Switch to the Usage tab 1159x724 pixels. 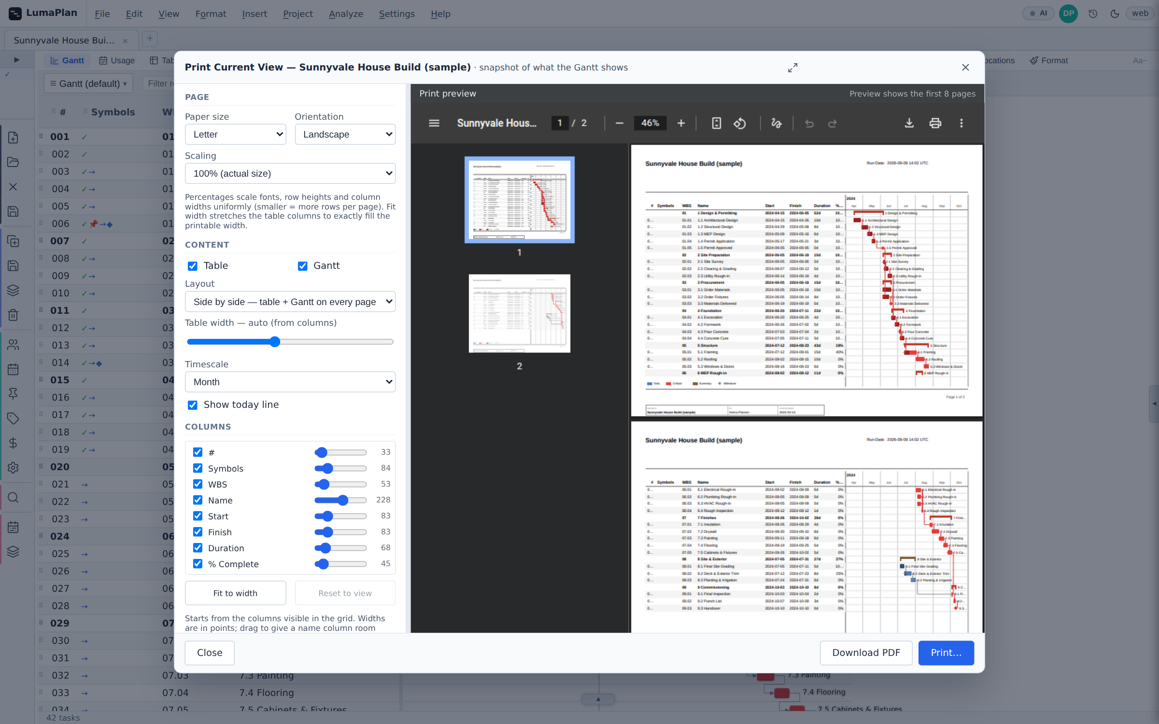pyautogui.click(x=117, y=60)
